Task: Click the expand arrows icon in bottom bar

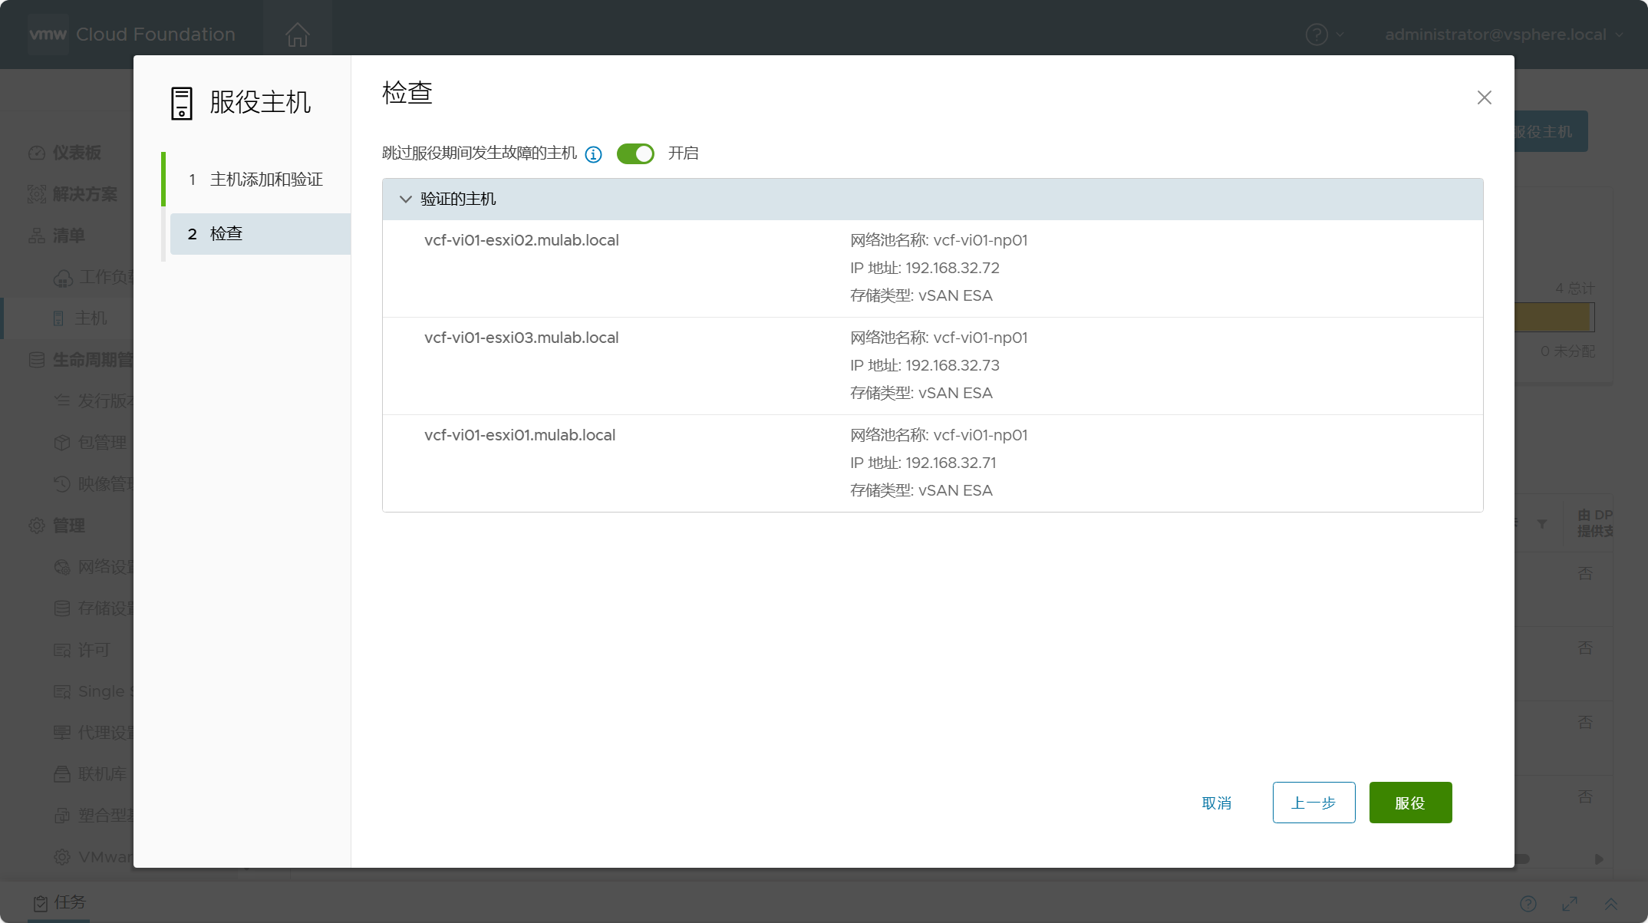Action: [x=1570, y=904]
